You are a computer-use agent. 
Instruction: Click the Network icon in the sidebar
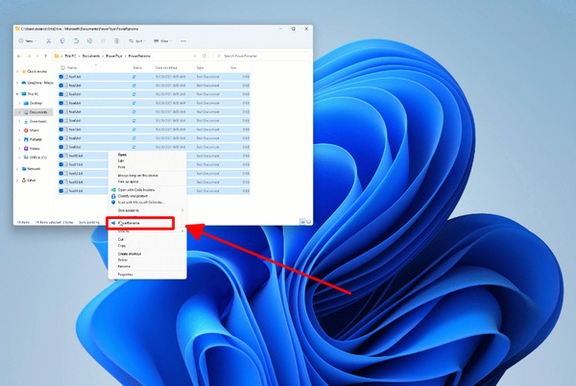[24, 169]
